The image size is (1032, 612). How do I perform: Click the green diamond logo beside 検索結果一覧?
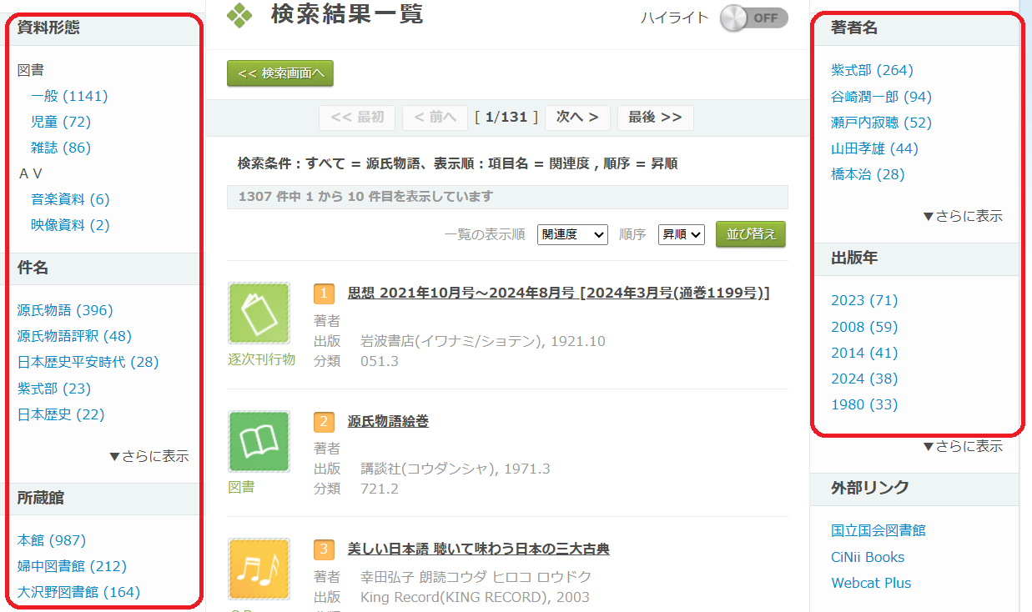pos(239,15)
